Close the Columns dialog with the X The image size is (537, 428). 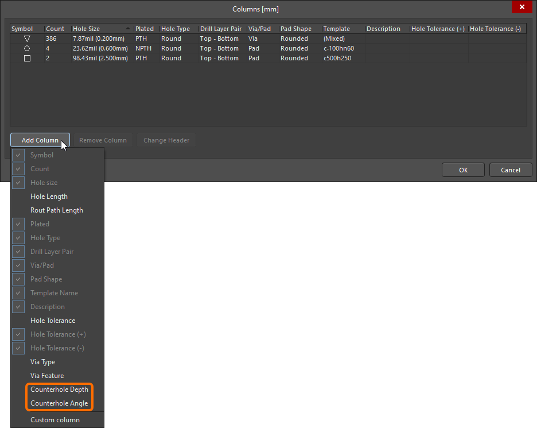pyautogui.click(x=522, y=7)
